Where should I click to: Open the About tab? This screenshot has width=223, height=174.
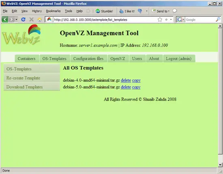pos(154,58)
